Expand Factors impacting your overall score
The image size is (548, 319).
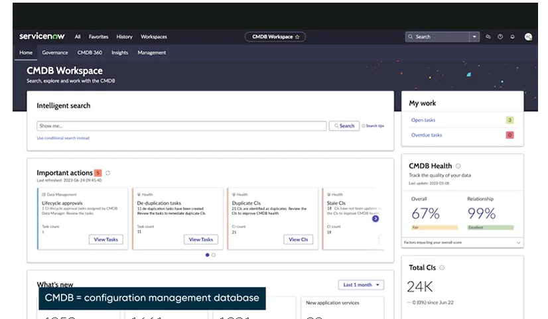[517, 243]
